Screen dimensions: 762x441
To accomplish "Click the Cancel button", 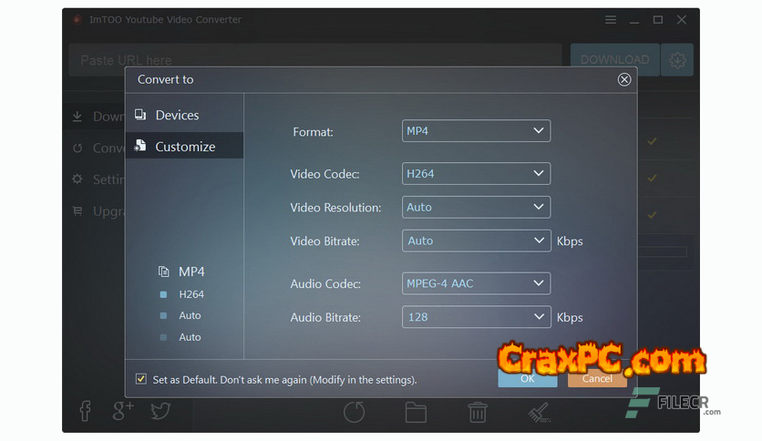I will coord(597,378).
